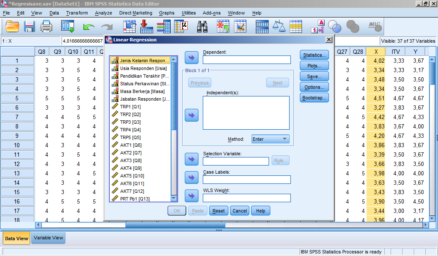
Task: Save this document floppy icon
Action: point(29,27)
